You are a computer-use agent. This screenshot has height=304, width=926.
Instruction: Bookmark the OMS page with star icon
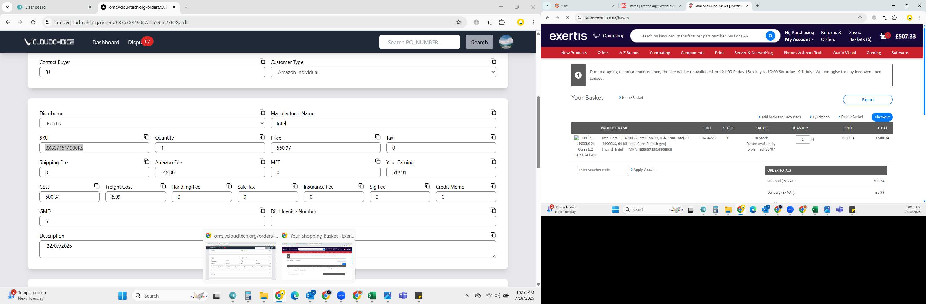tap(458, 22)
